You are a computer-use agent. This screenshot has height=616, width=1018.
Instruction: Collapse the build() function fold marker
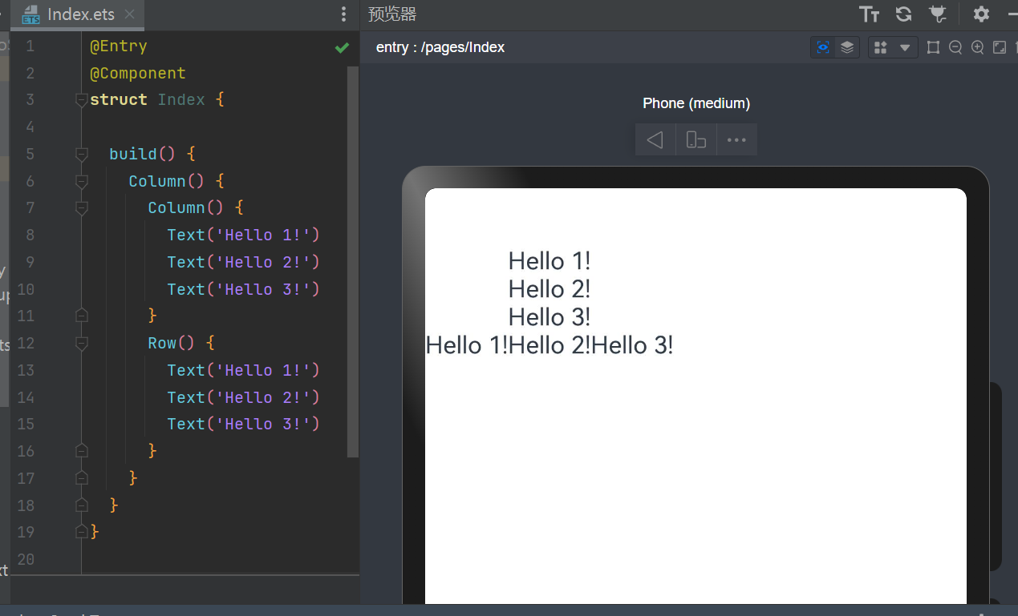click(81, 154)
